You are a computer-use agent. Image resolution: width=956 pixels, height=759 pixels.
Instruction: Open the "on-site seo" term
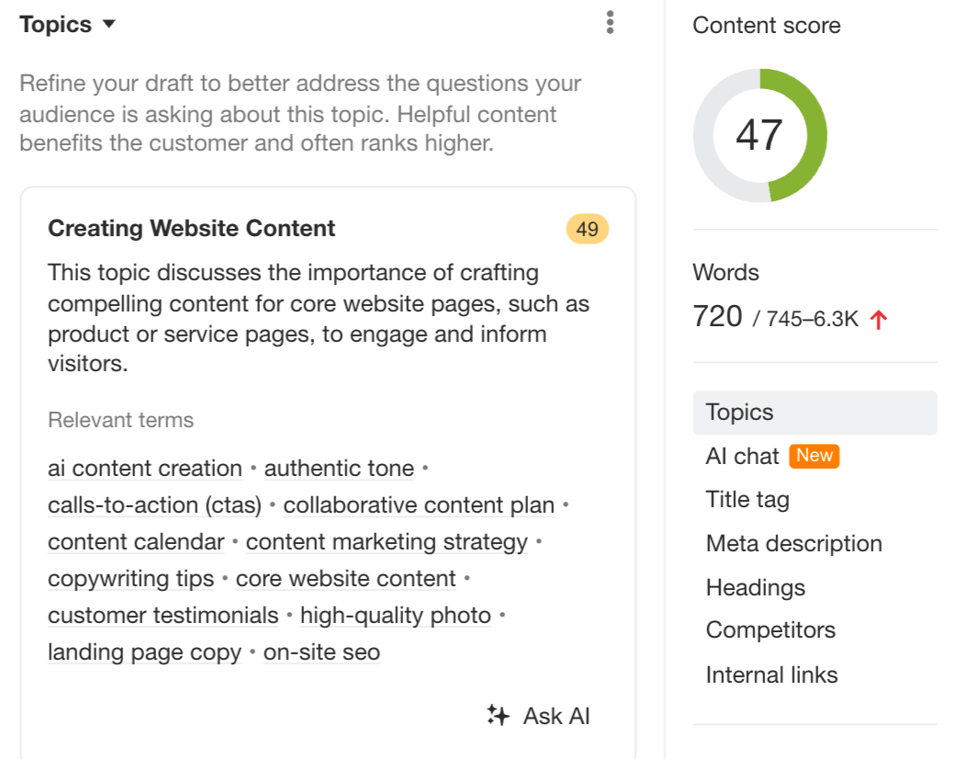pyautogui.click(x=321, y=652)
